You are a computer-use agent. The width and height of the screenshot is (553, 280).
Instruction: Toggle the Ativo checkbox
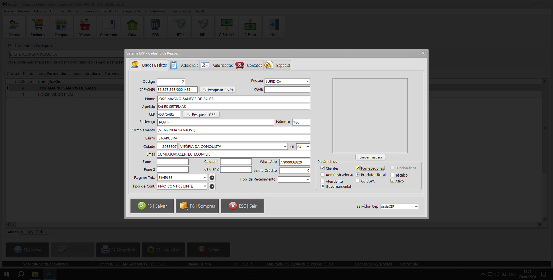[x=392, y=181]
